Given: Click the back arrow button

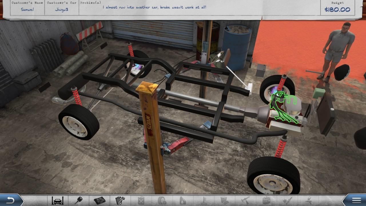Looking at the screenshot, I should click(10, 200).
